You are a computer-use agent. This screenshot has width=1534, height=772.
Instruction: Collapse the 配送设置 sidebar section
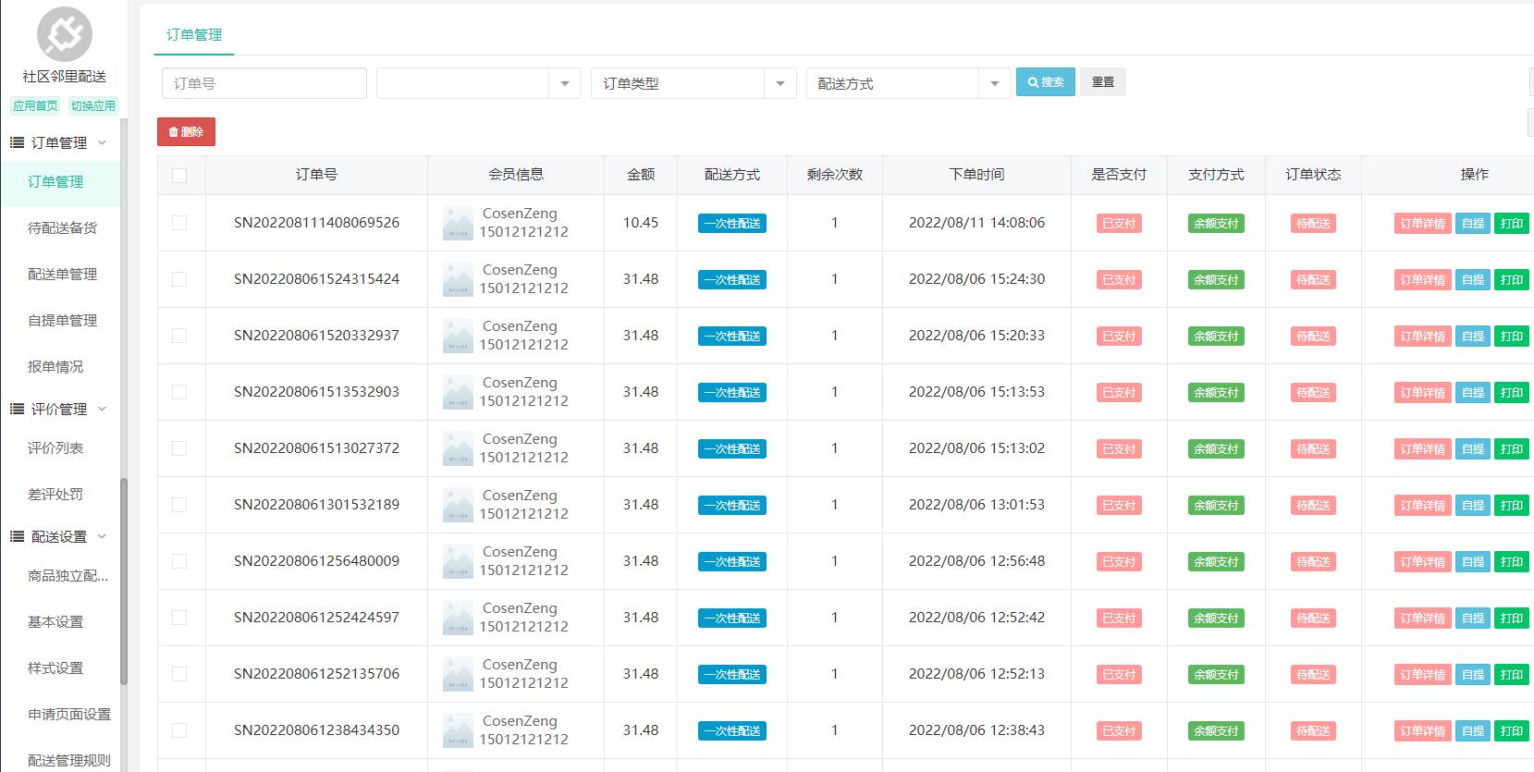(x=102, y=536)
